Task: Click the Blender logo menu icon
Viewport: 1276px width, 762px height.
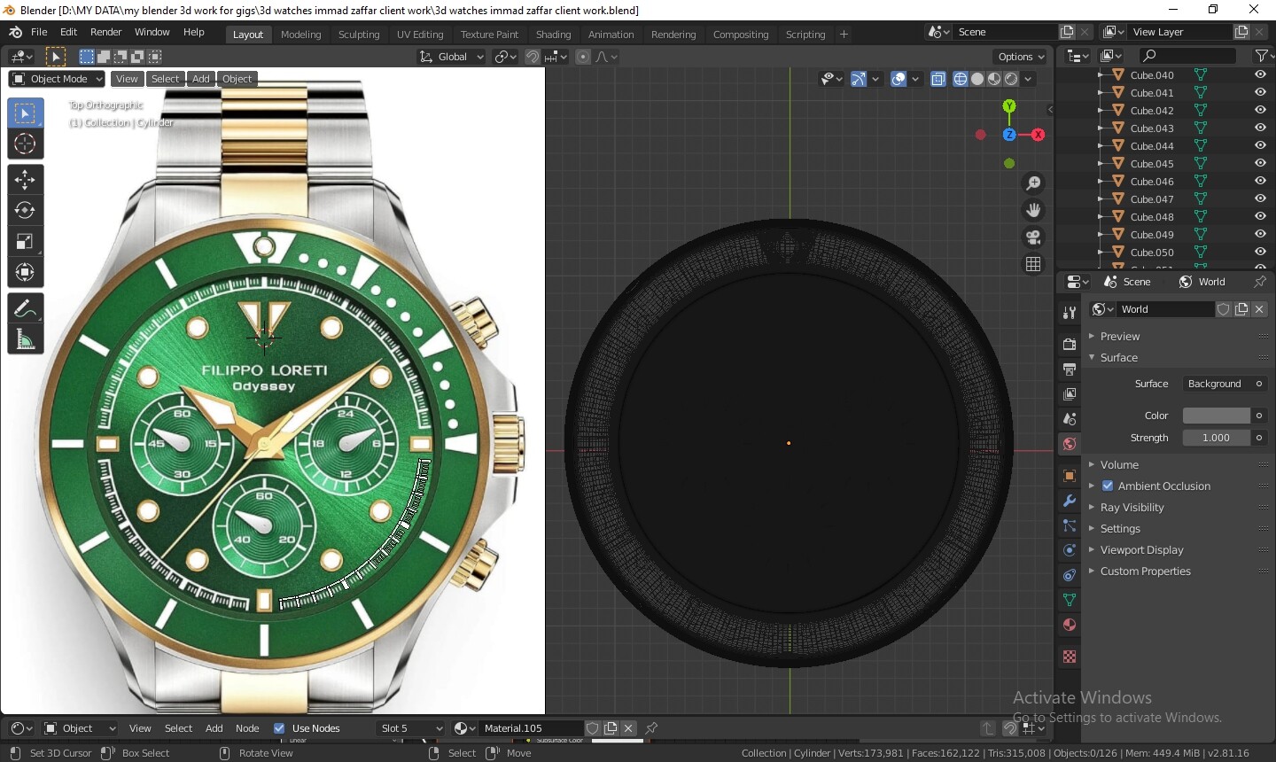Action: (15, 32)
